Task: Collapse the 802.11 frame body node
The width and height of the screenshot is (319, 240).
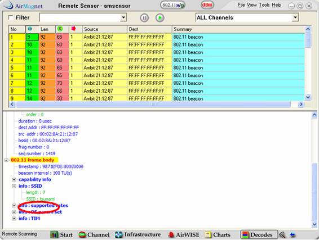Action: point(7,160)
